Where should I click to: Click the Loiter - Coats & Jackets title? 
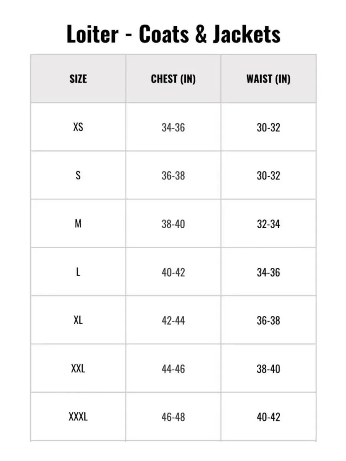(x=173, y=34)
